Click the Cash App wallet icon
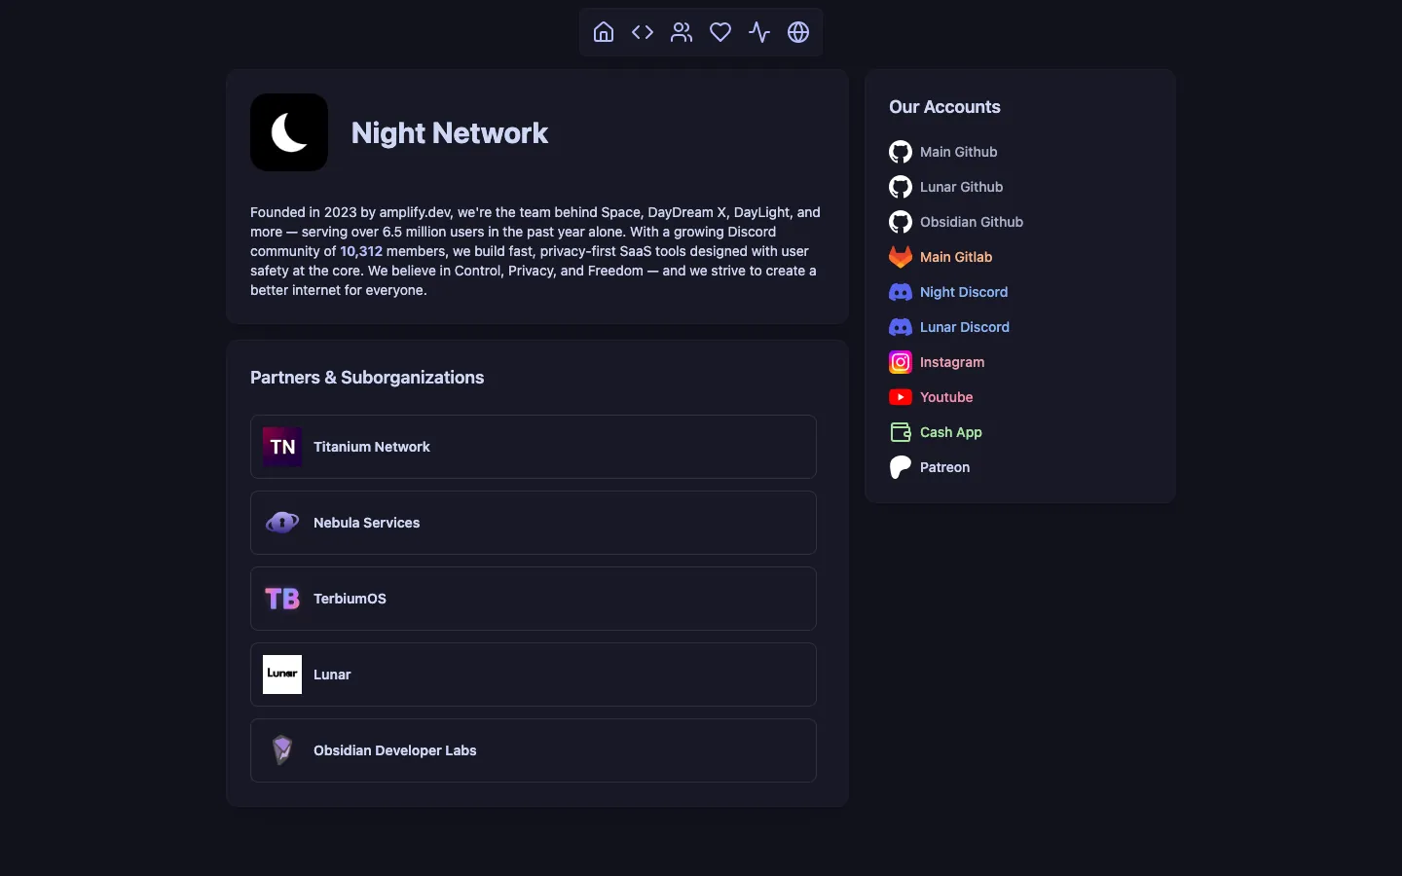The width and height of the screenshot is (1402, 876). coord(901,432)
